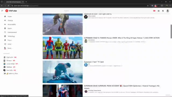Click the red upload video camera icon

click(154, 11)
